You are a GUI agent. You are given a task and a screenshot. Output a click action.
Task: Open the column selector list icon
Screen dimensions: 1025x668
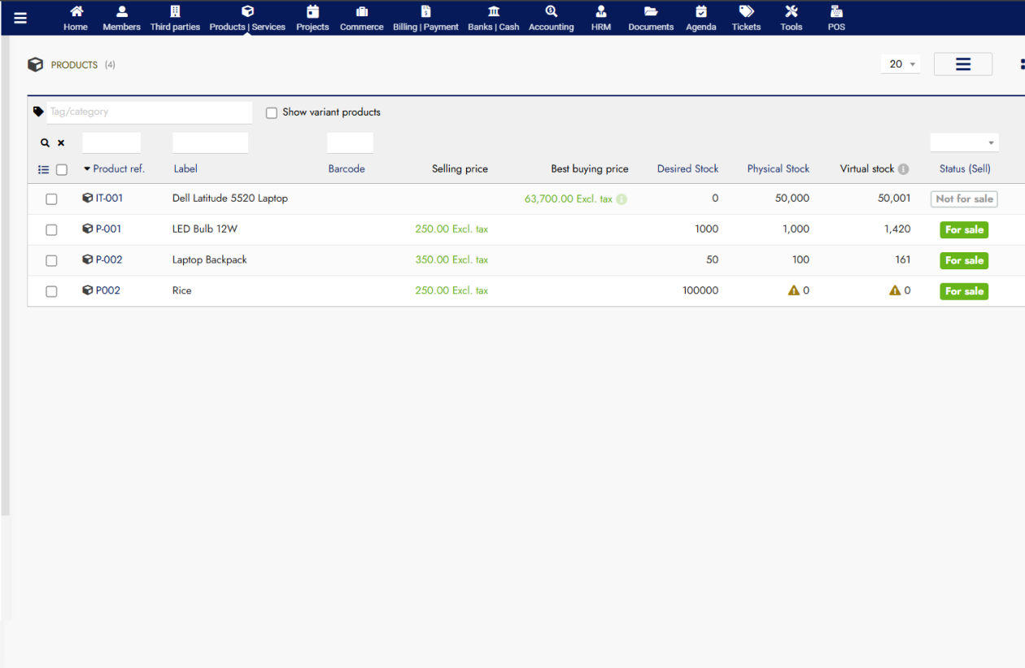click(x=44, y=170)
